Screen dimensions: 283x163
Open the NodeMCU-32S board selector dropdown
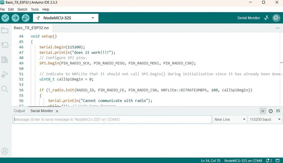pyautogui.click(x=65, y=18)
